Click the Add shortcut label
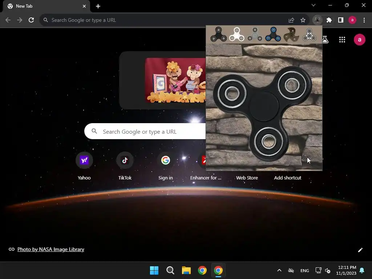 288,178
